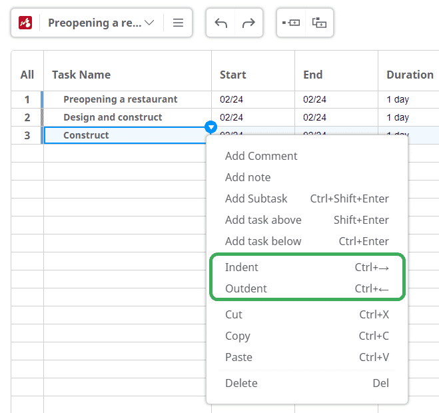This screenshot has height=413, width=439.
Task: Select Indent in the context menu
Action: [307, 267]
